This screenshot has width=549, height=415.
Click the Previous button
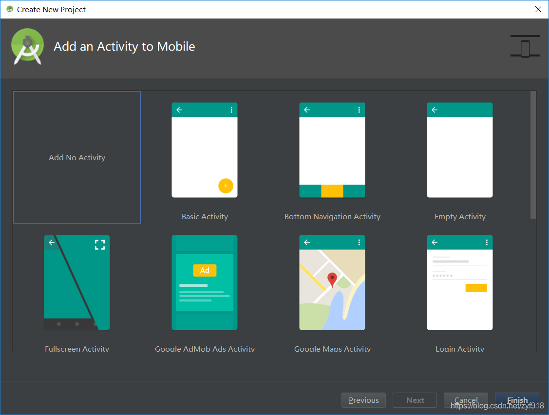coord(363,400)
